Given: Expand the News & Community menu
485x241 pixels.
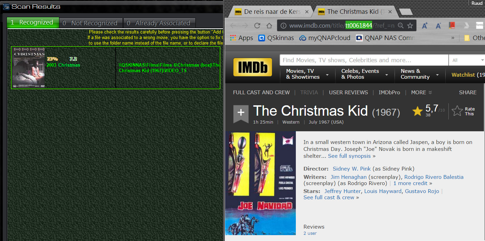Looking at the screenshot, I should 419,74.
